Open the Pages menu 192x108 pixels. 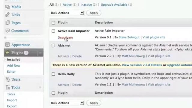16,23
